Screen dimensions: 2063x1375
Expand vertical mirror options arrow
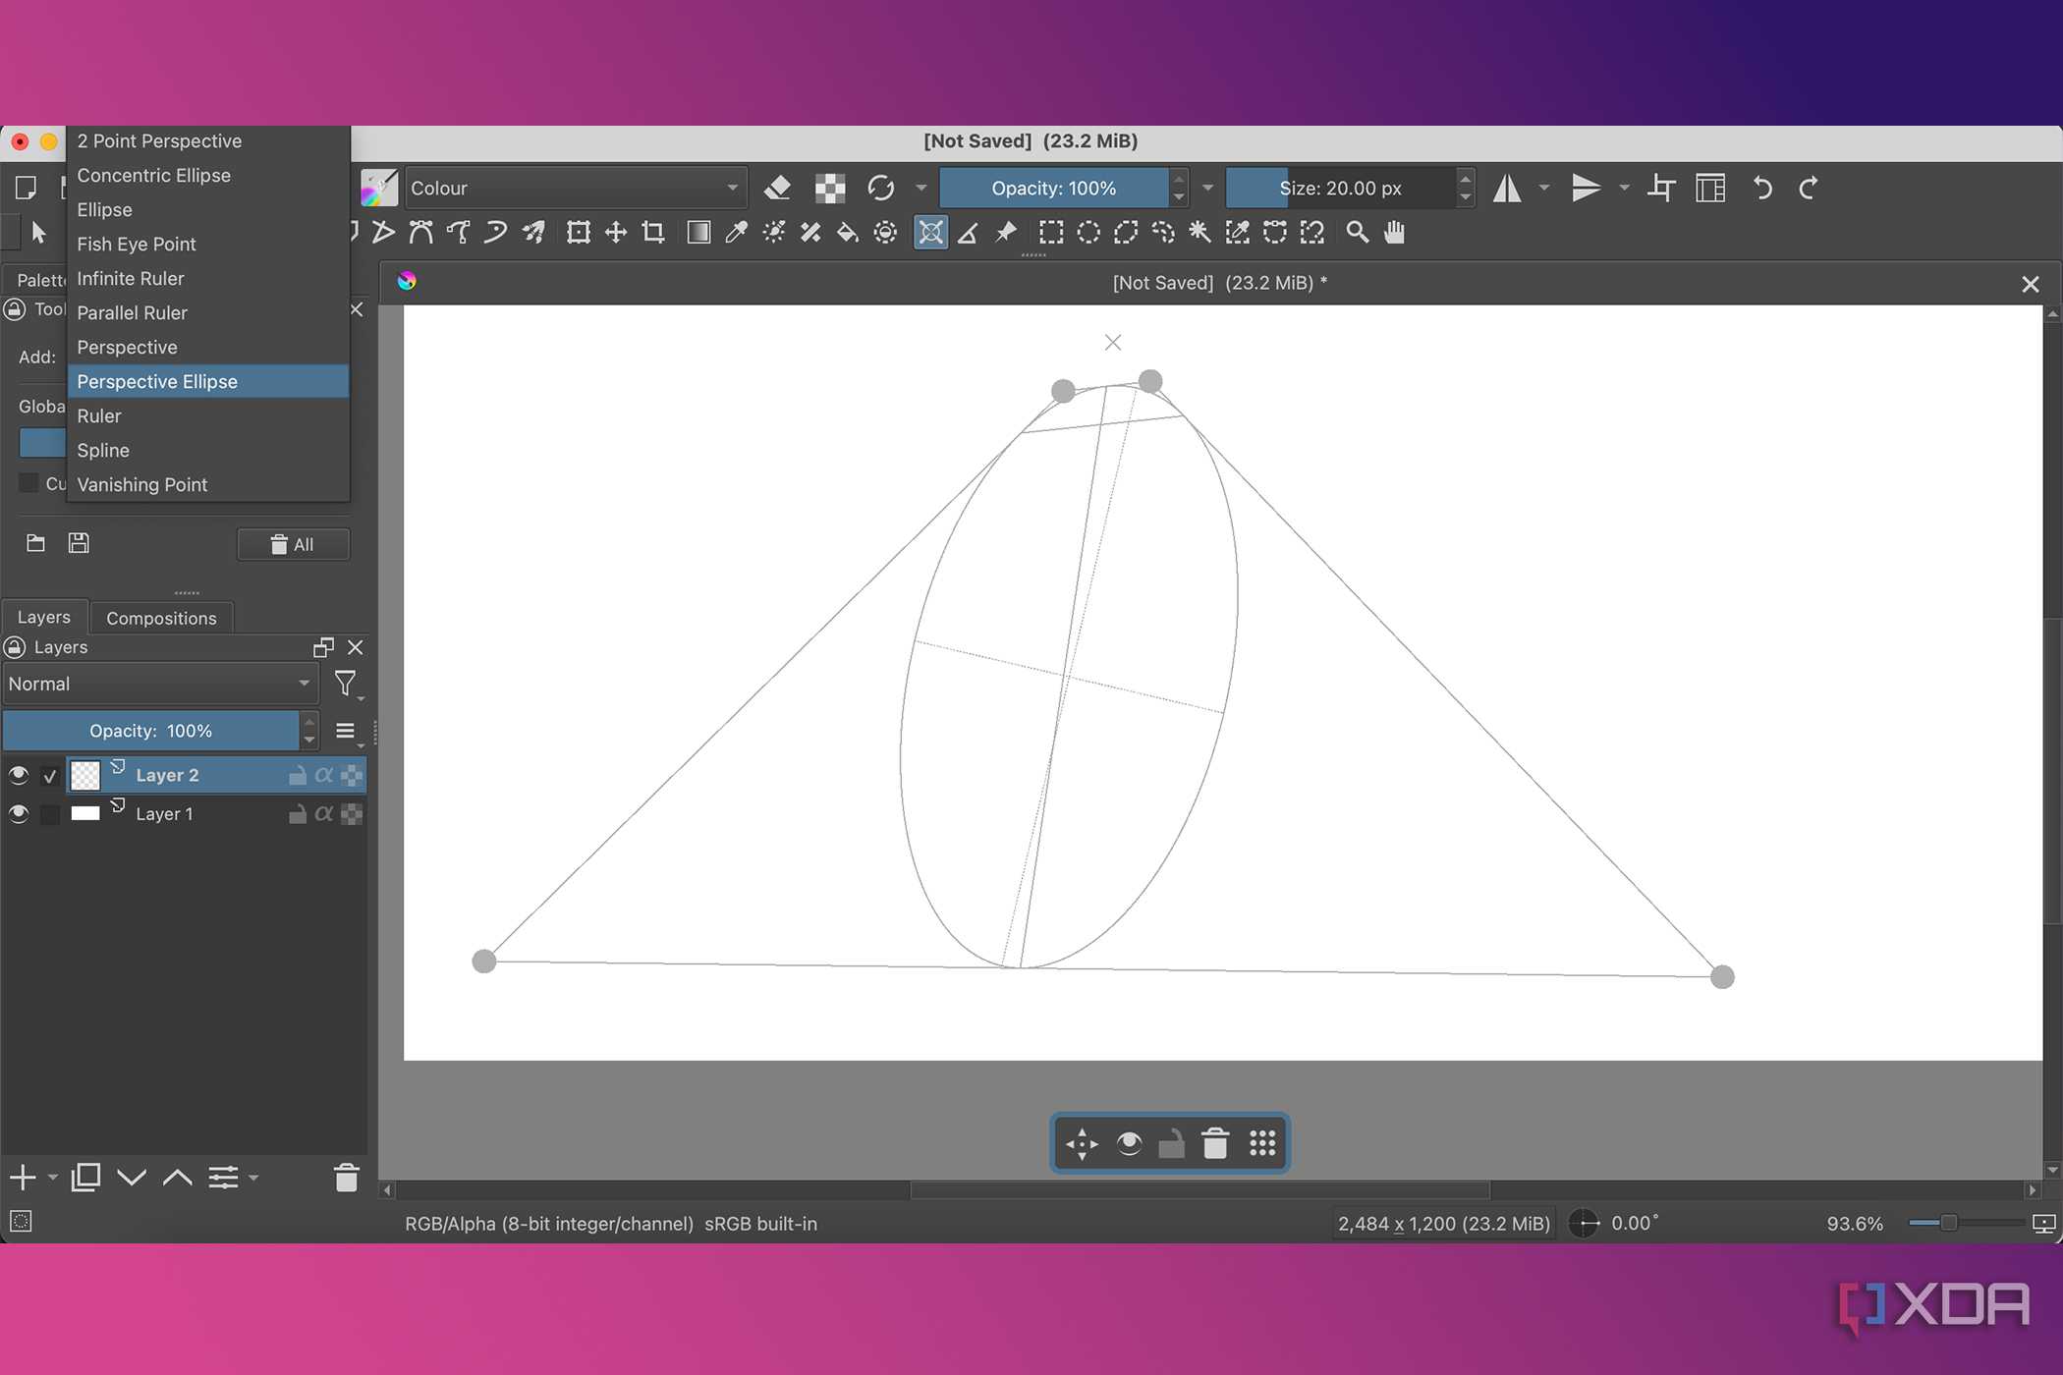click(x=1623, y=188)
